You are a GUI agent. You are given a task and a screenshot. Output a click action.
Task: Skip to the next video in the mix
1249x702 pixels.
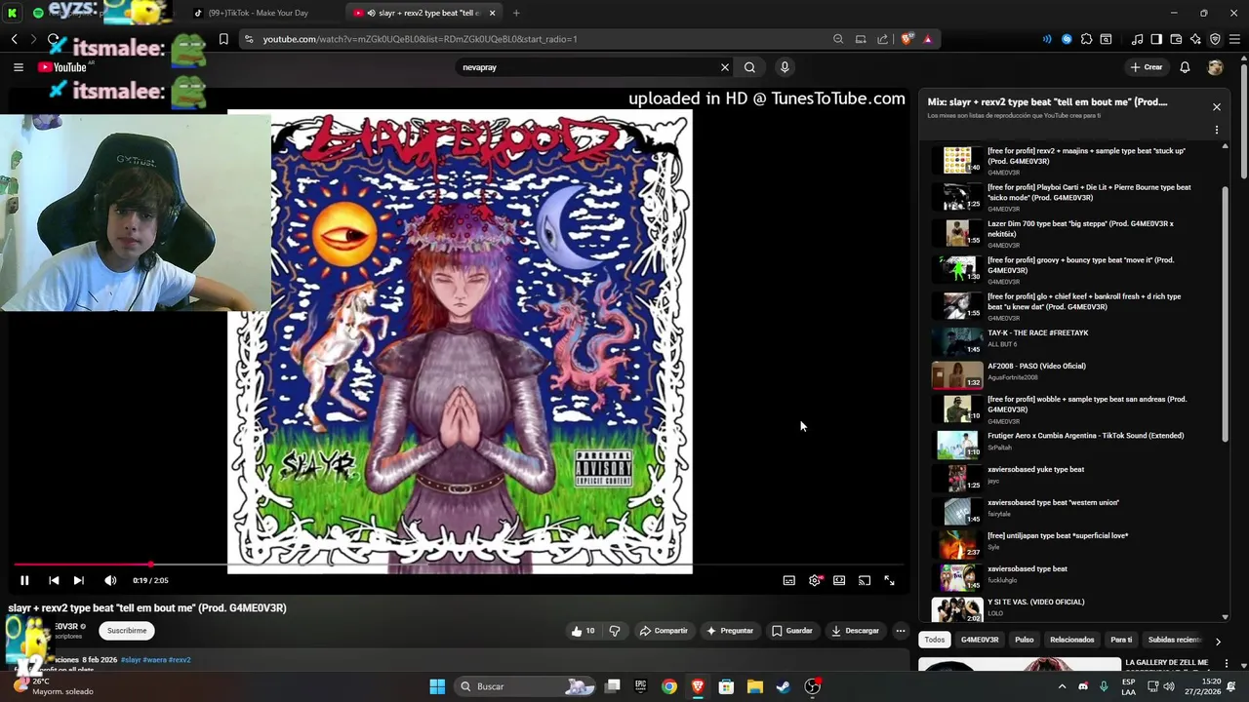[79, 580]
